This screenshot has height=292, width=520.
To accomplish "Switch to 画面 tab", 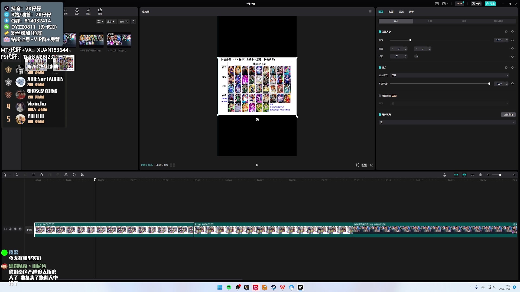I will (381, 12).
